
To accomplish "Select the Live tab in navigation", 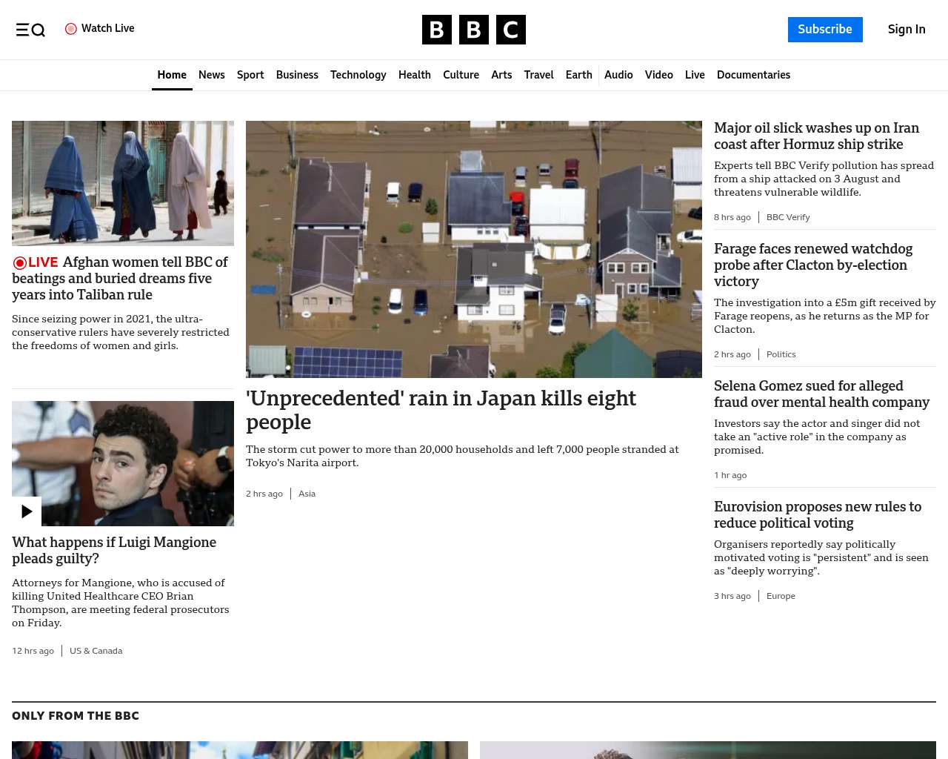I will (695, 75).
